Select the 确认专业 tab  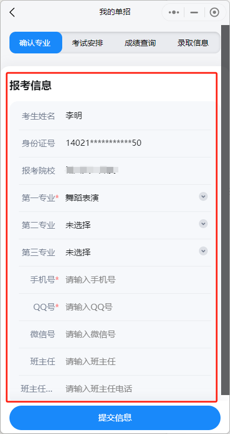pos(36,43)
